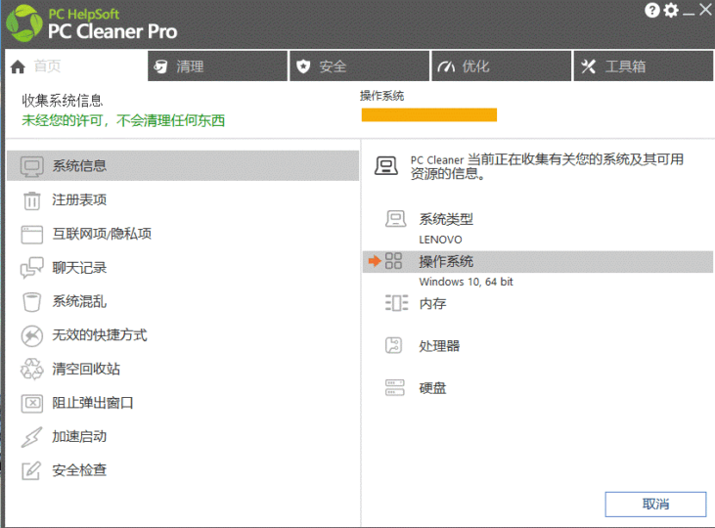Click the recycle icon beside 清空回收站
715x528 pixels.
(32, 370)
